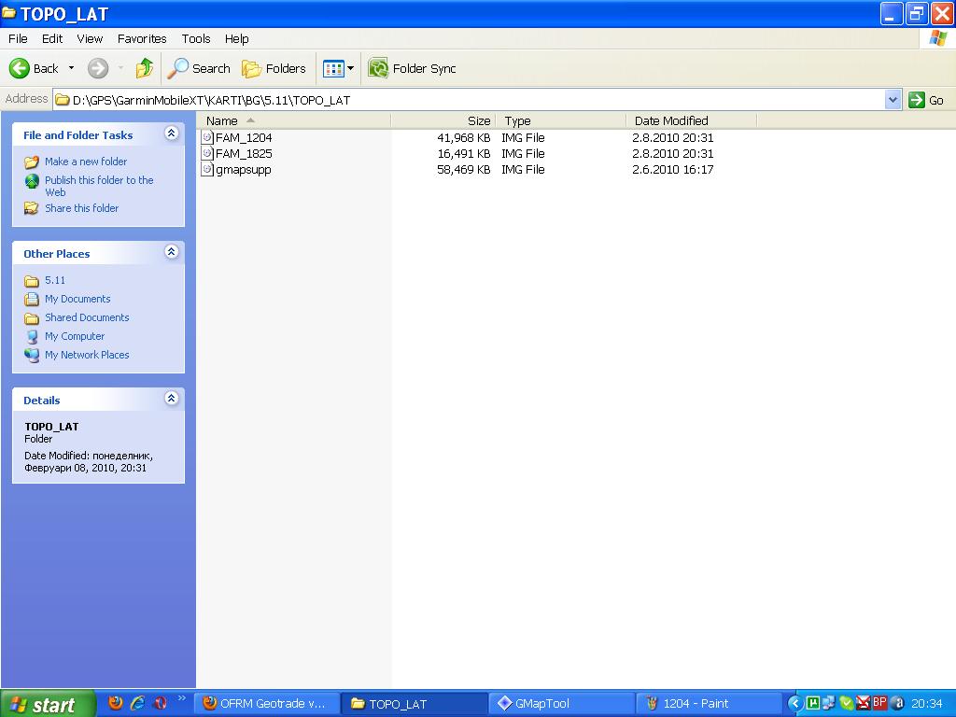Select the gmapsupp file
This screenshot has height=717, width=956.
tap(243, 170)
